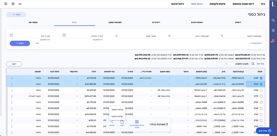Viewport: 277px width, 136px height.
Task: Open the מטבע החשבון currency dropdown
Action: pos(237,64)
